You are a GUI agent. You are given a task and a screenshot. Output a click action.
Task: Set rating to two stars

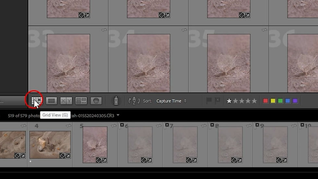pos(235,101)
